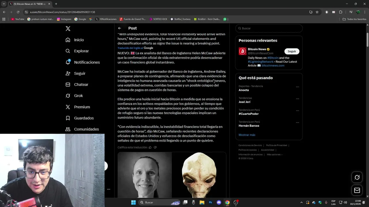This screenshot has width=369, height=207.
Task: Show hidden system tray icons
Action: pyautogui.click(x=302, y=202)
